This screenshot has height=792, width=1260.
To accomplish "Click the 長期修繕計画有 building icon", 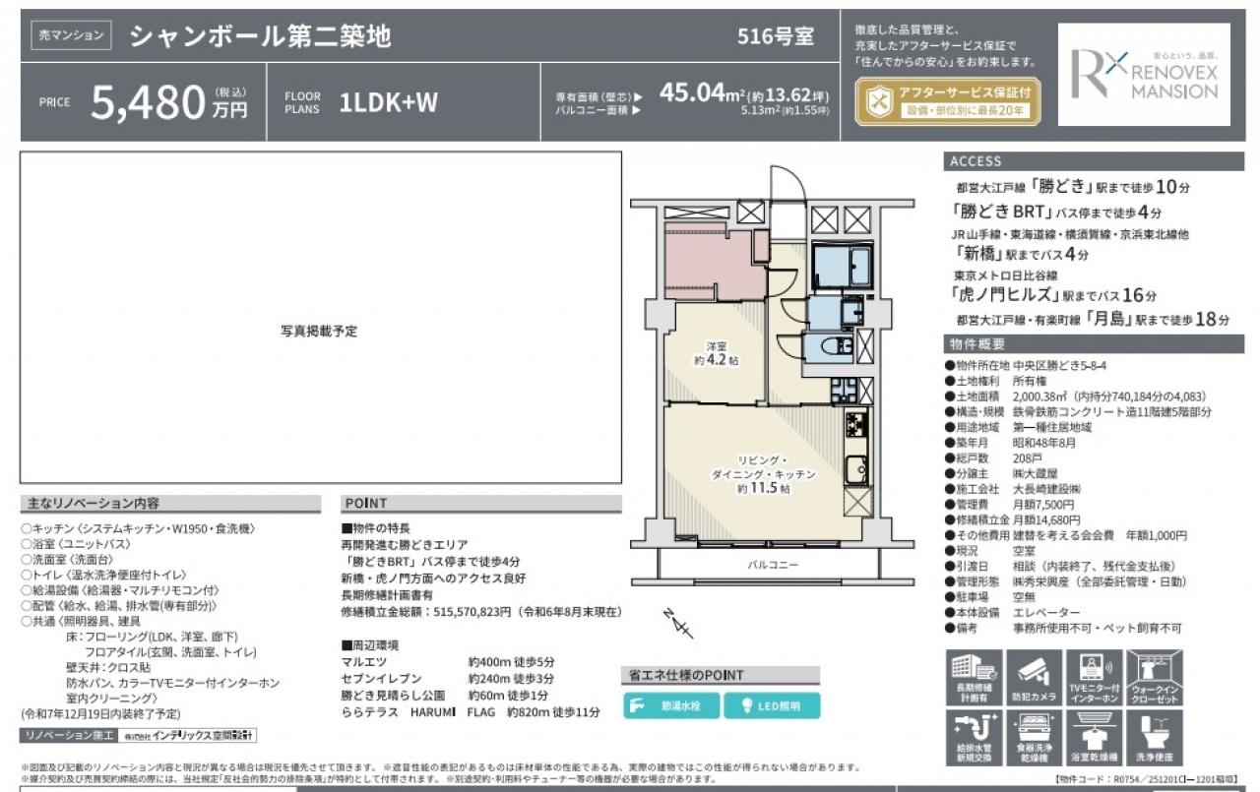I will pyautogui.click(x=975, y=677).
